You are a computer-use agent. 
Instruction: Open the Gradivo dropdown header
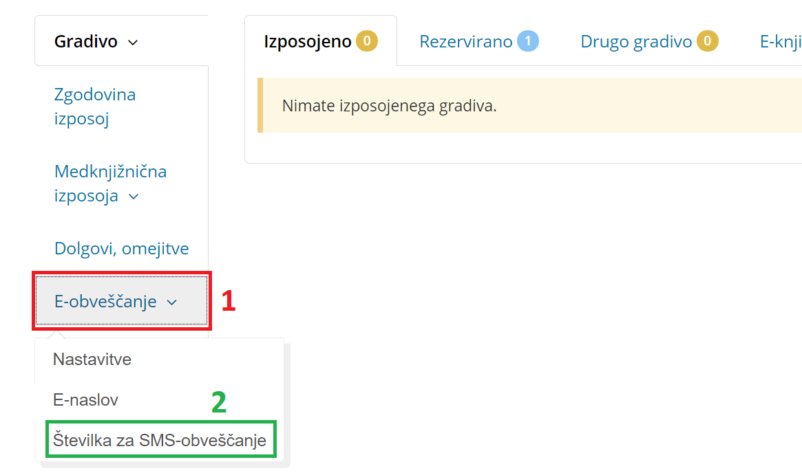click(122, 41)
